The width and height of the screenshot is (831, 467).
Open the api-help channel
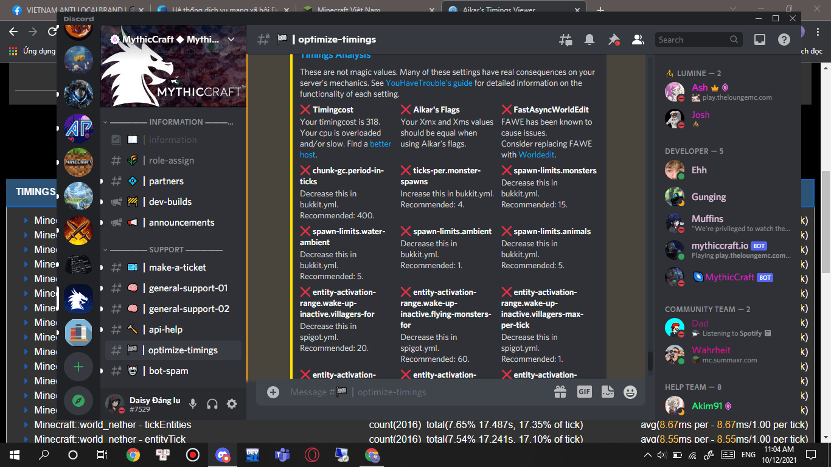(x=173, y=330)
